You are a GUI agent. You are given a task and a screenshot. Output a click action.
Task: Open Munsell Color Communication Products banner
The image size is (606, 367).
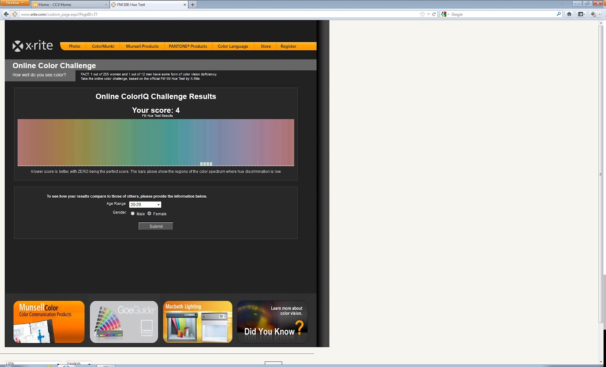(x=49, y=322)
